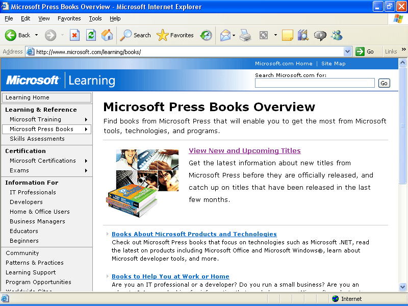408x306 pixels.
Task: Open the Favorites star toolbar button
Action: [x=175, y=35]
